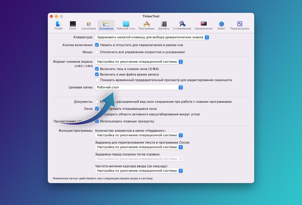Open the Перезагрузка pane
The height and width of the screenshot is (205, 302).
240,25
